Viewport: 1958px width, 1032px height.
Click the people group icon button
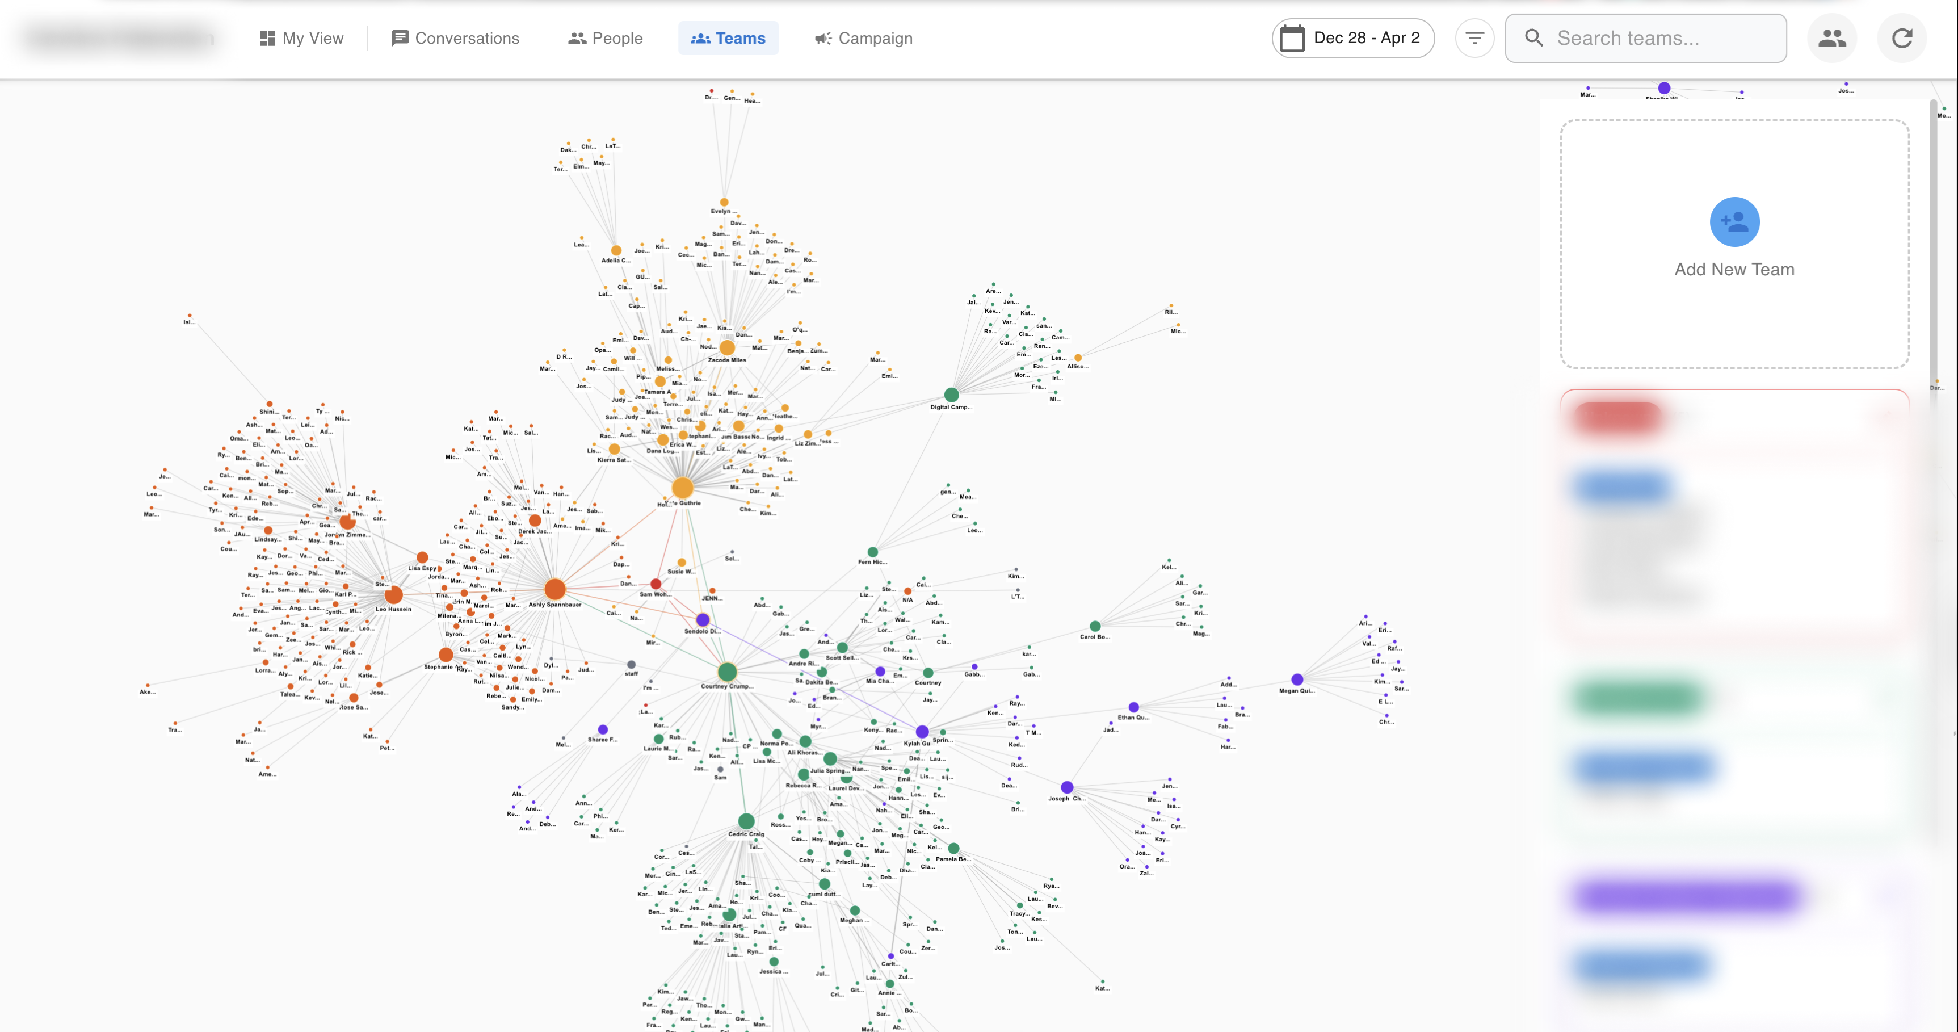1832,38
